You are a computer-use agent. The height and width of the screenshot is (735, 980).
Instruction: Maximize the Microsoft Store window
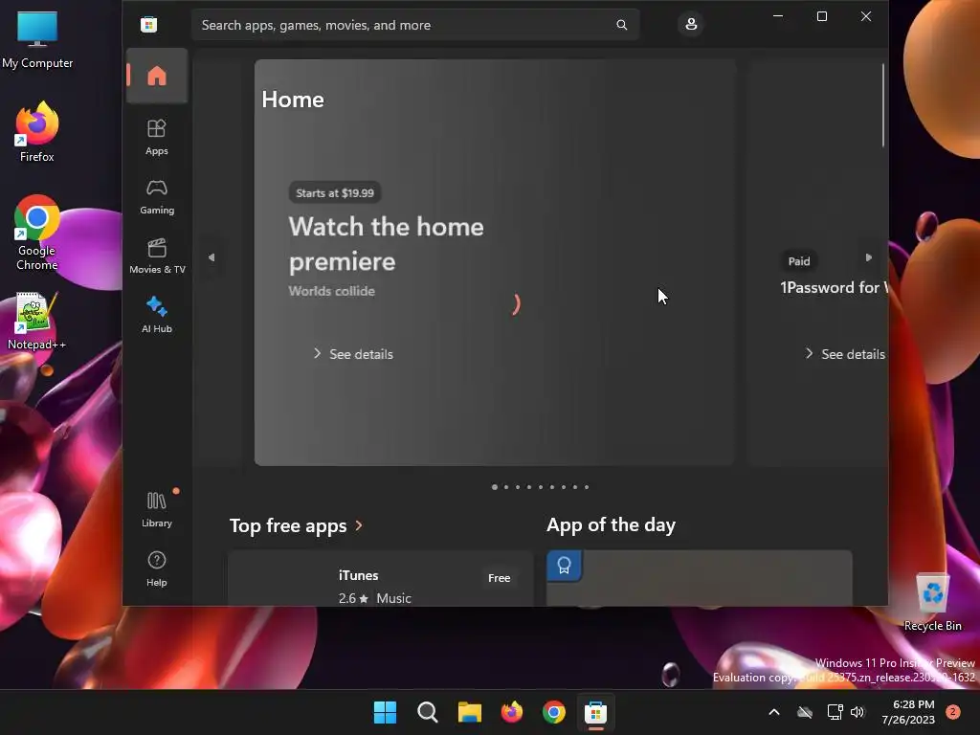(x=822, y=16)
